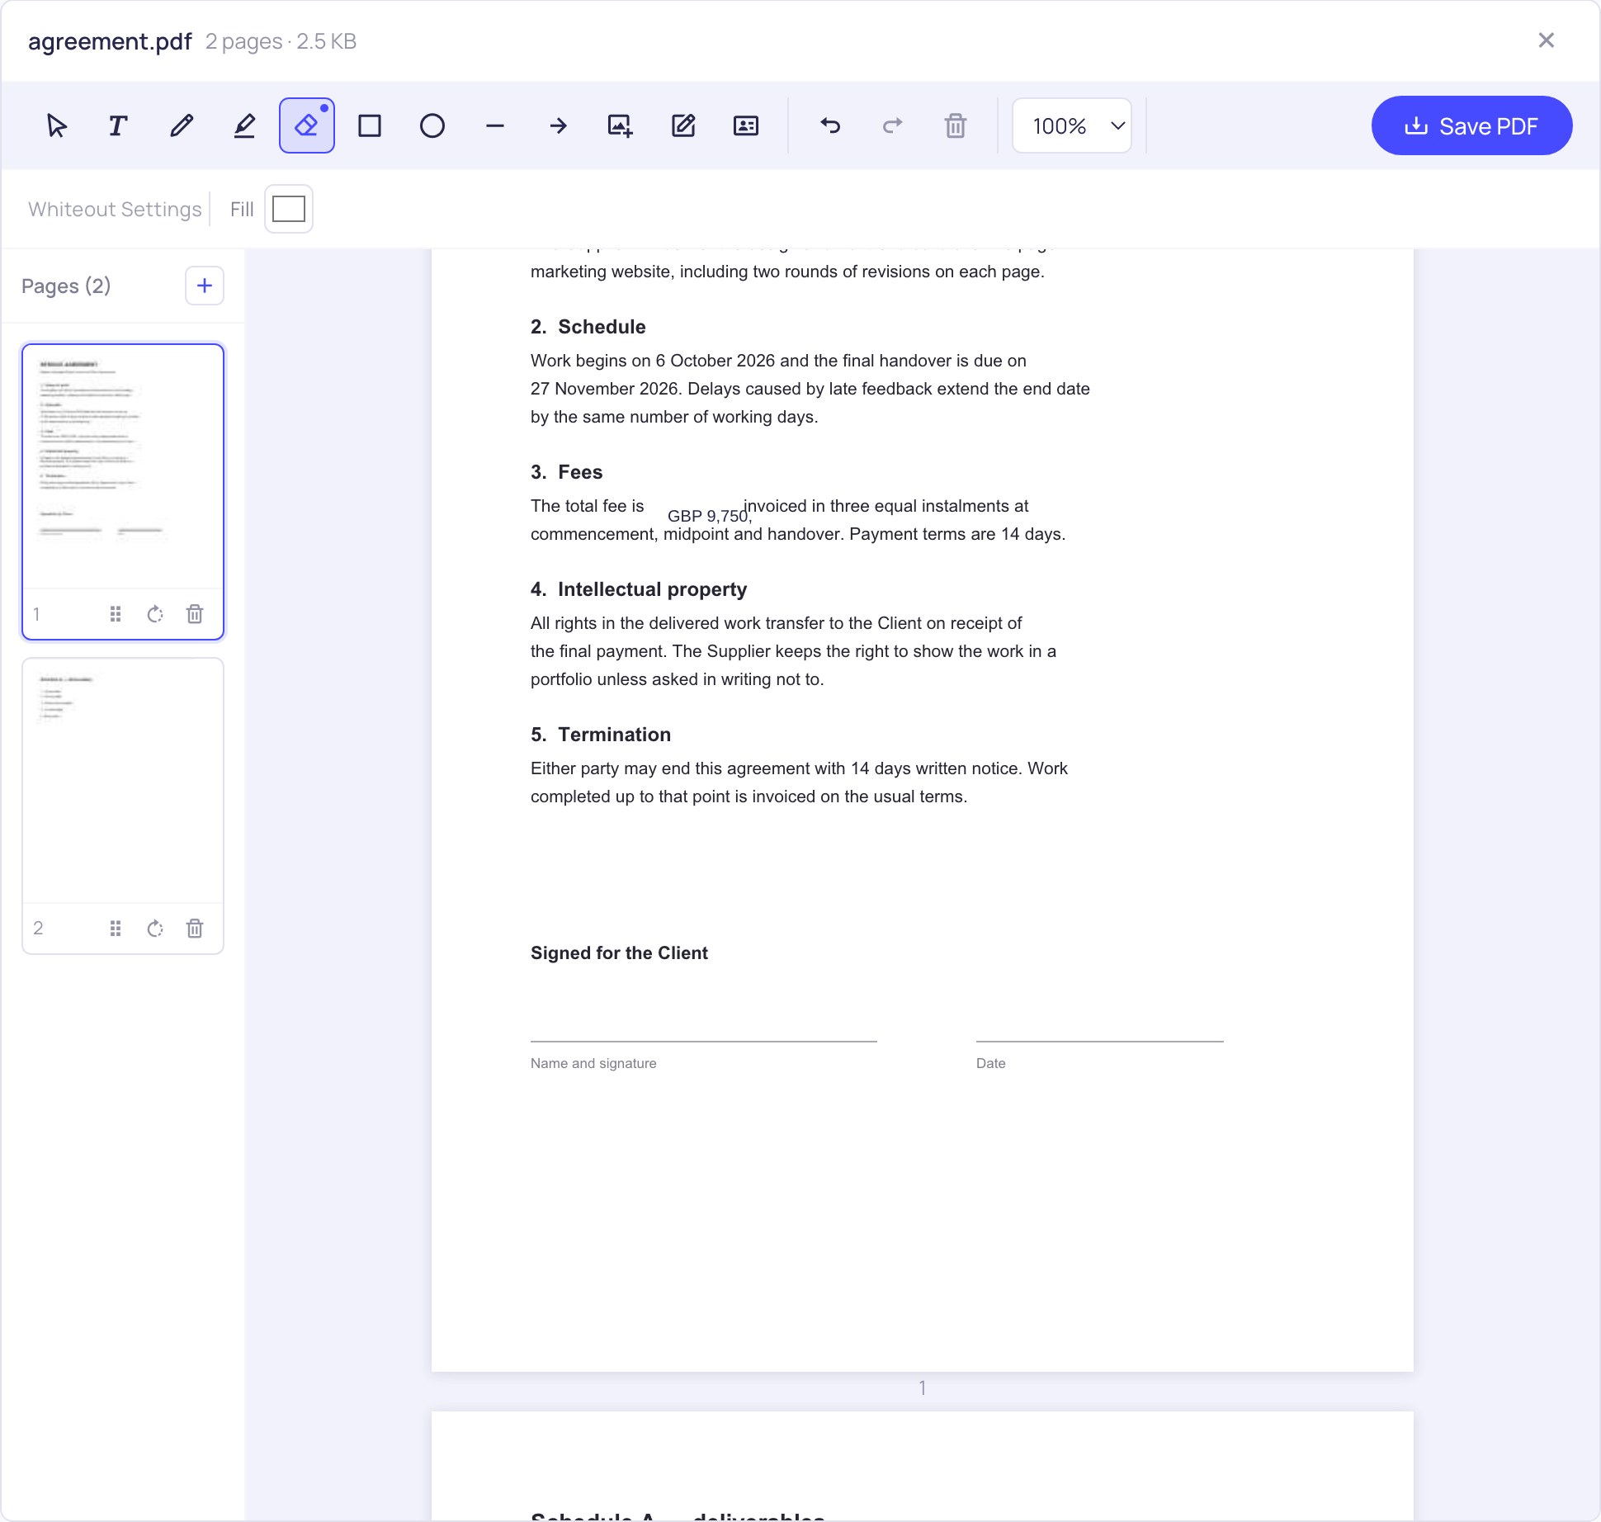Click the '2. Schedule' heading
This screenshot has height=1522, width=1601.
pyautogui.click(x=588, y=327)
